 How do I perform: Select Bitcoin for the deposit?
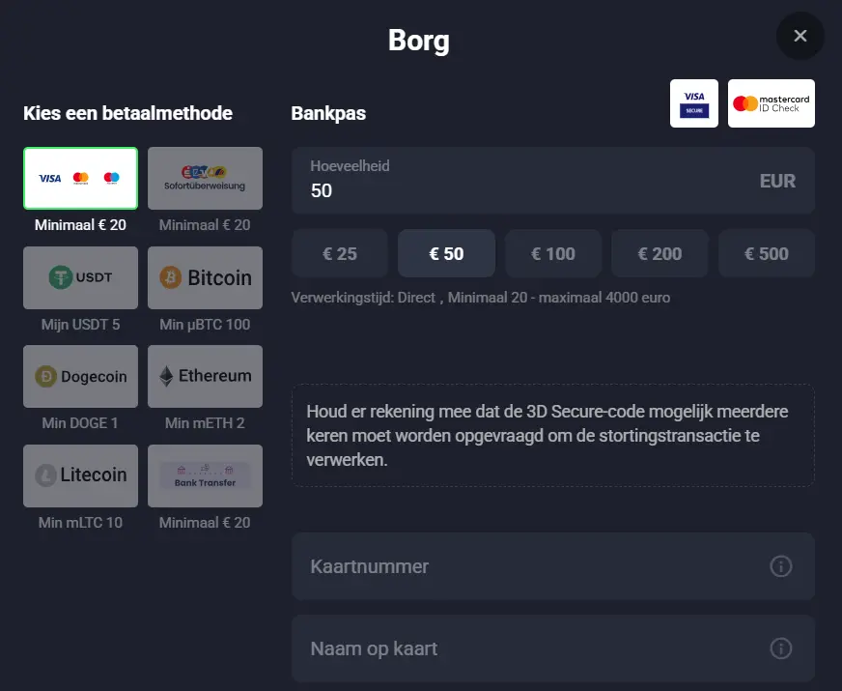[x=205, y=277]
